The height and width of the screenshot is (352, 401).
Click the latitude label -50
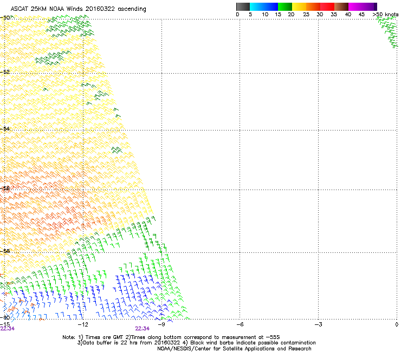point(5,18)
